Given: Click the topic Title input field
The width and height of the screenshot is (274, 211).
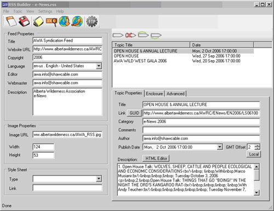Looking at the screenshot, I should point(201,104).
